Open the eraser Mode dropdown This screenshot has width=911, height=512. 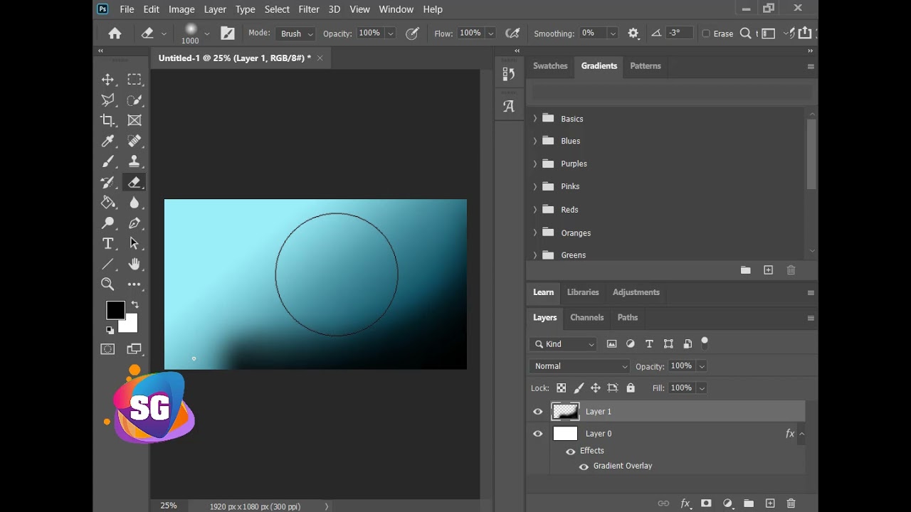tap(295, 33)
